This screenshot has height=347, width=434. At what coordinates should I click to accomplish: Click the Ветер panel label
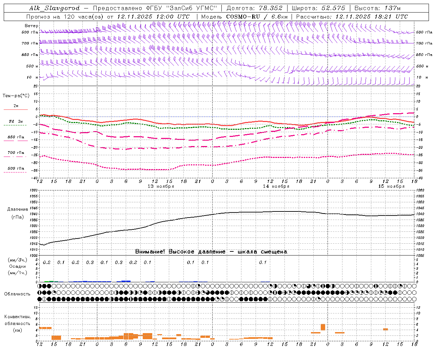pyautogui.click(x=32, y=26)
